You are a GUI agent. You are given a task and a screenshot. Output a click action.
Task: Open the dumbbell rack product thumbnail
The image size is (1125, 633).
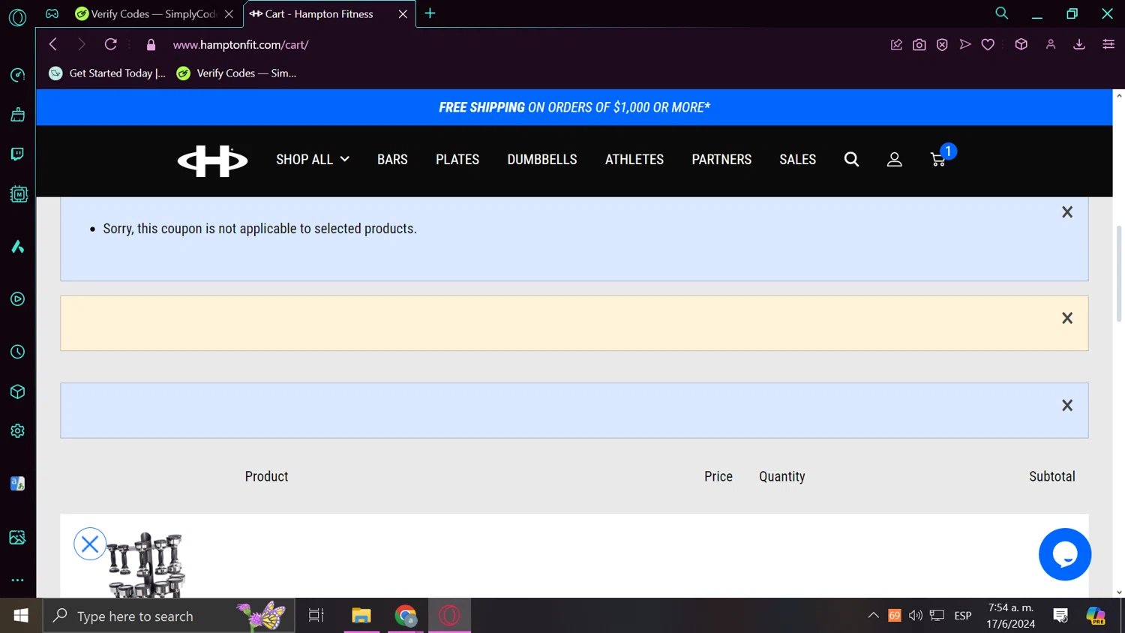coord(146,564)
